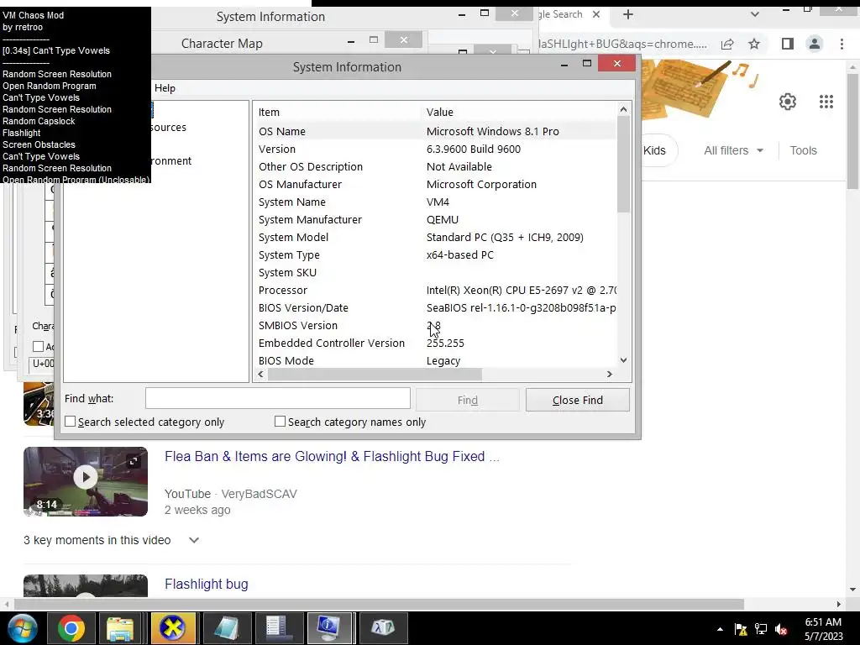Open Chrome three-dot menu
This screenshot has width=860, height=645.
pos(842,44)
